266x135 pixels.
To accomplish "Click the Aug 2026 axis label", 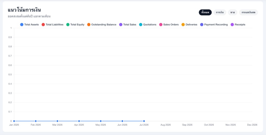I will [x=165, y=125].
